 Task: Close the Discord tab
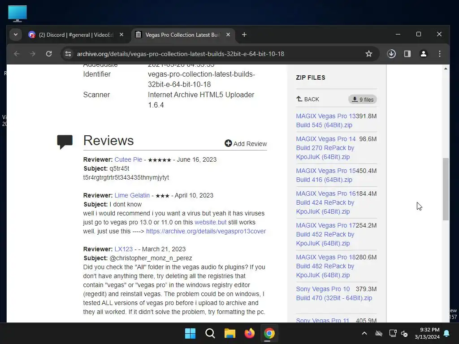click(x=121, y=35)
